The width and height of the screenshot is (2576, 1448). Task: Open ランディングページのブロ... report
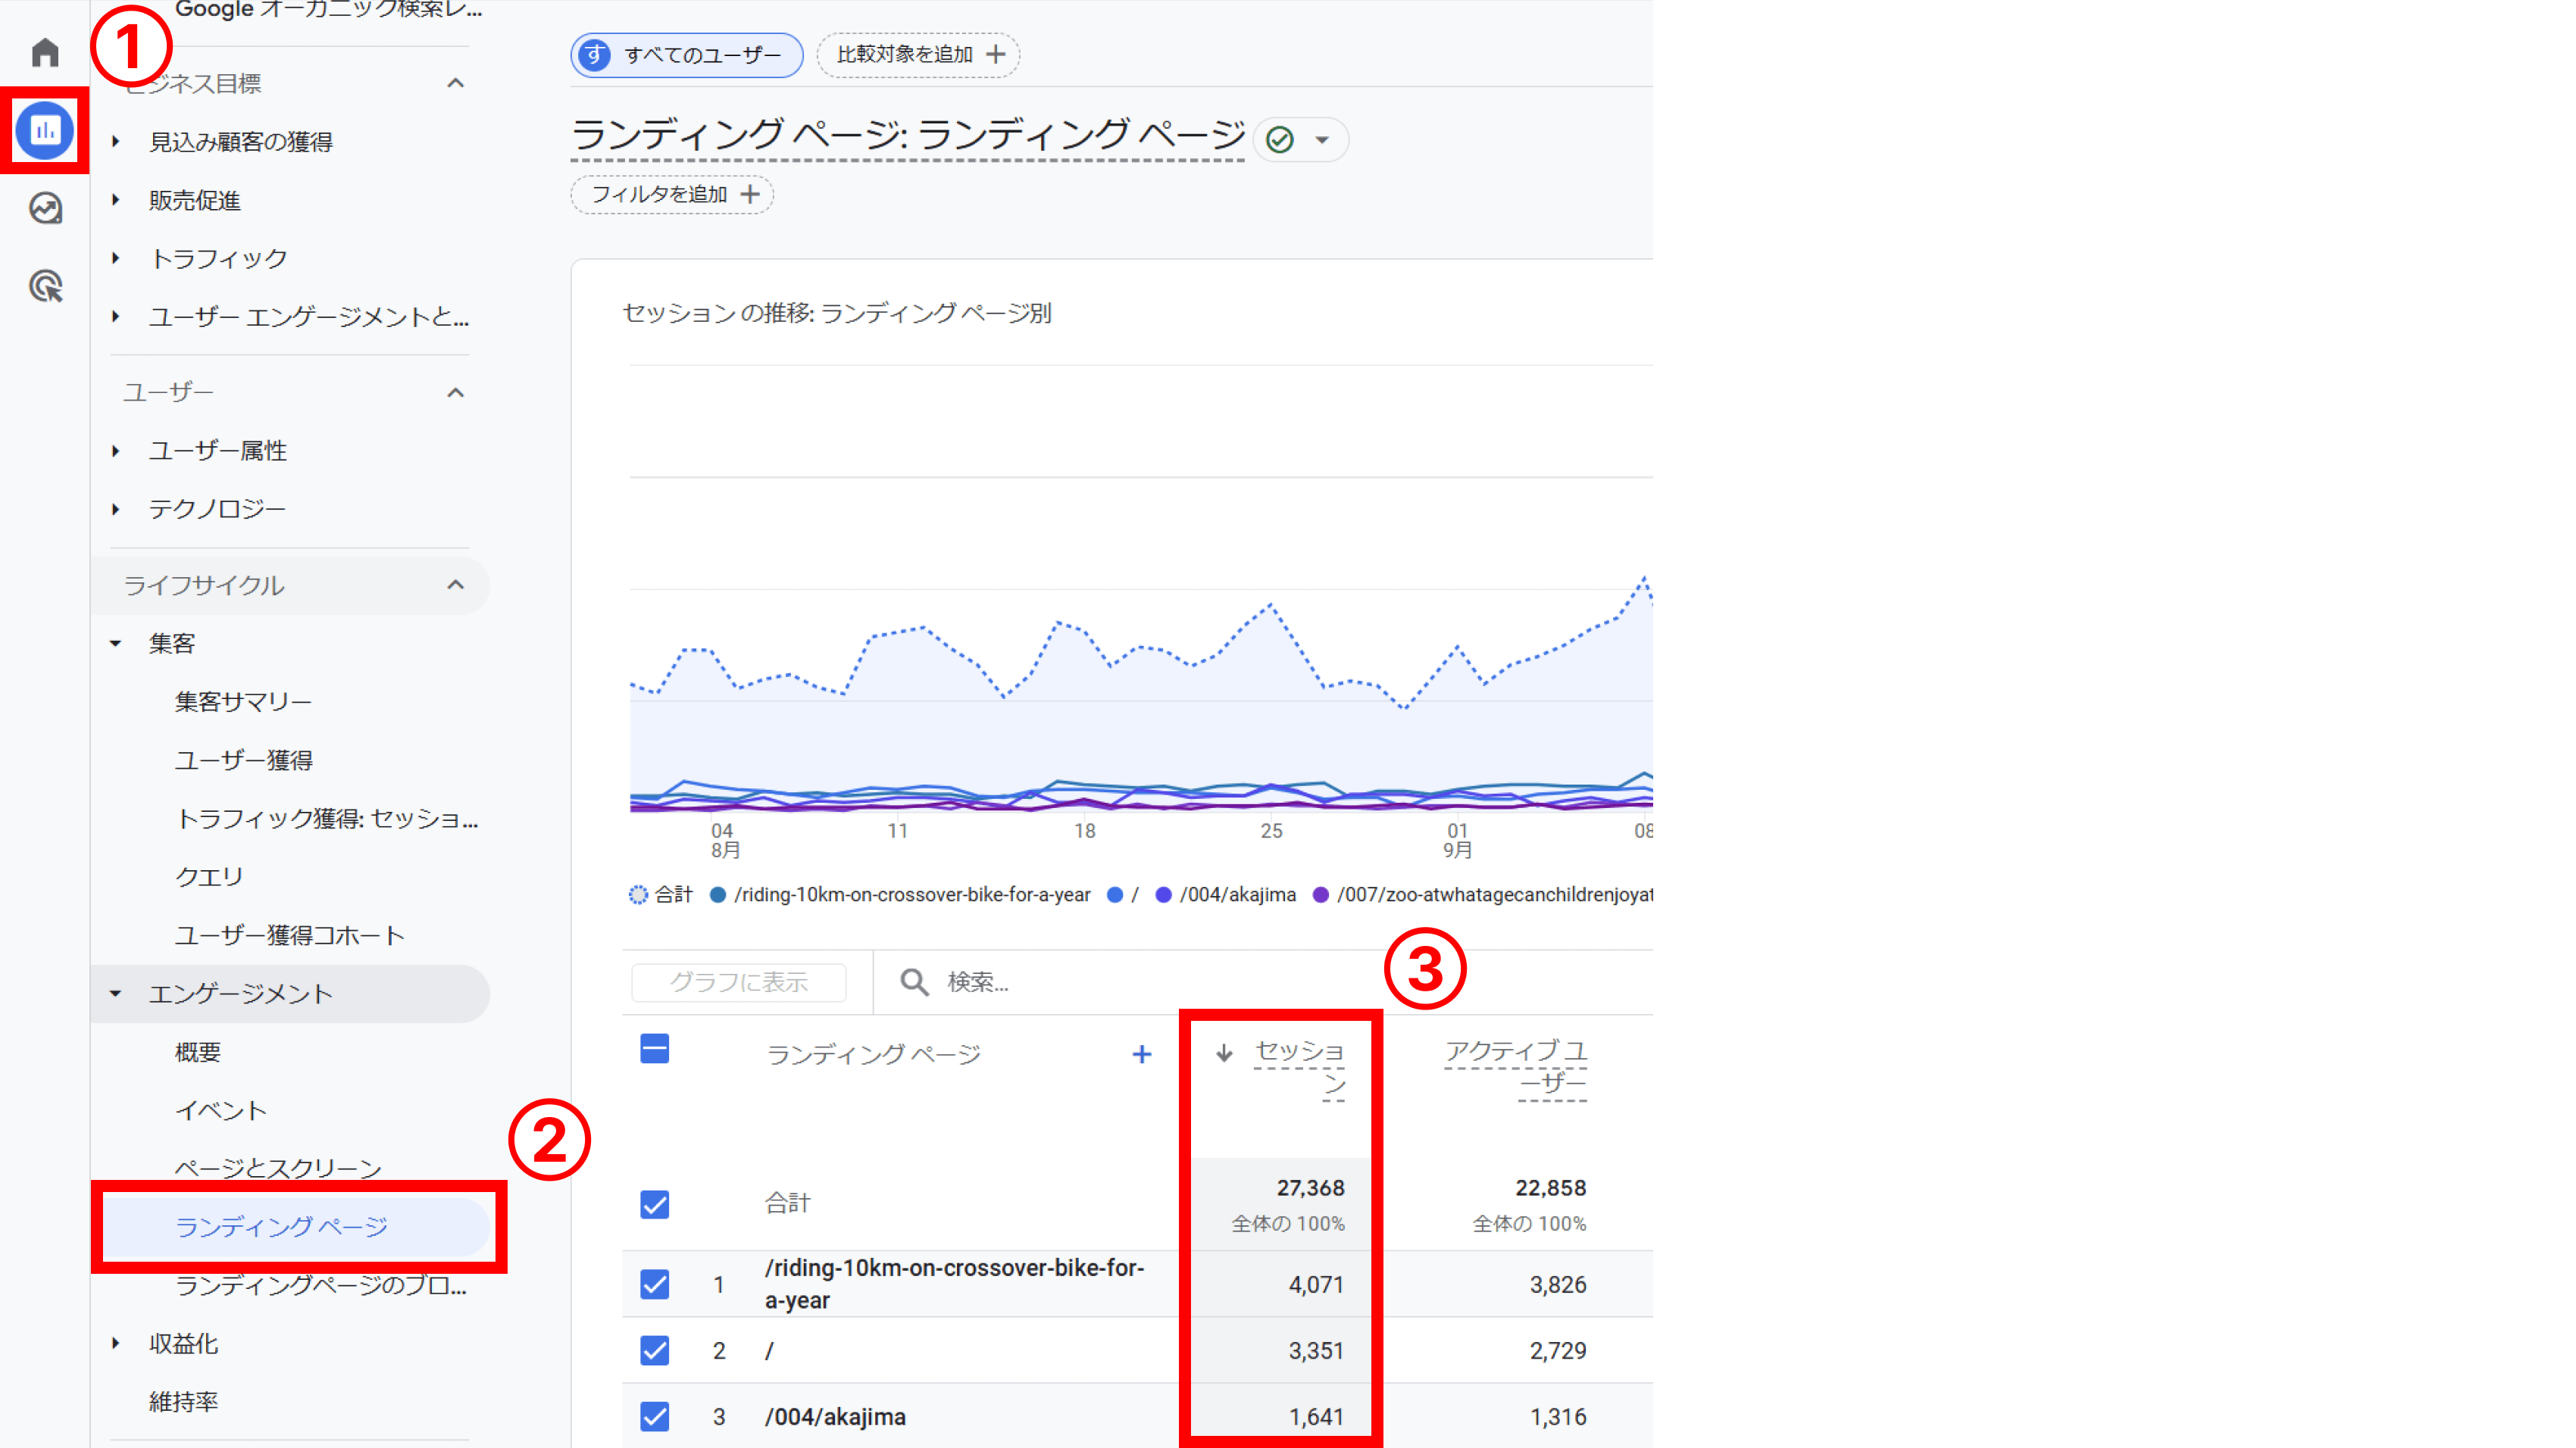(x=320, y=1285)
